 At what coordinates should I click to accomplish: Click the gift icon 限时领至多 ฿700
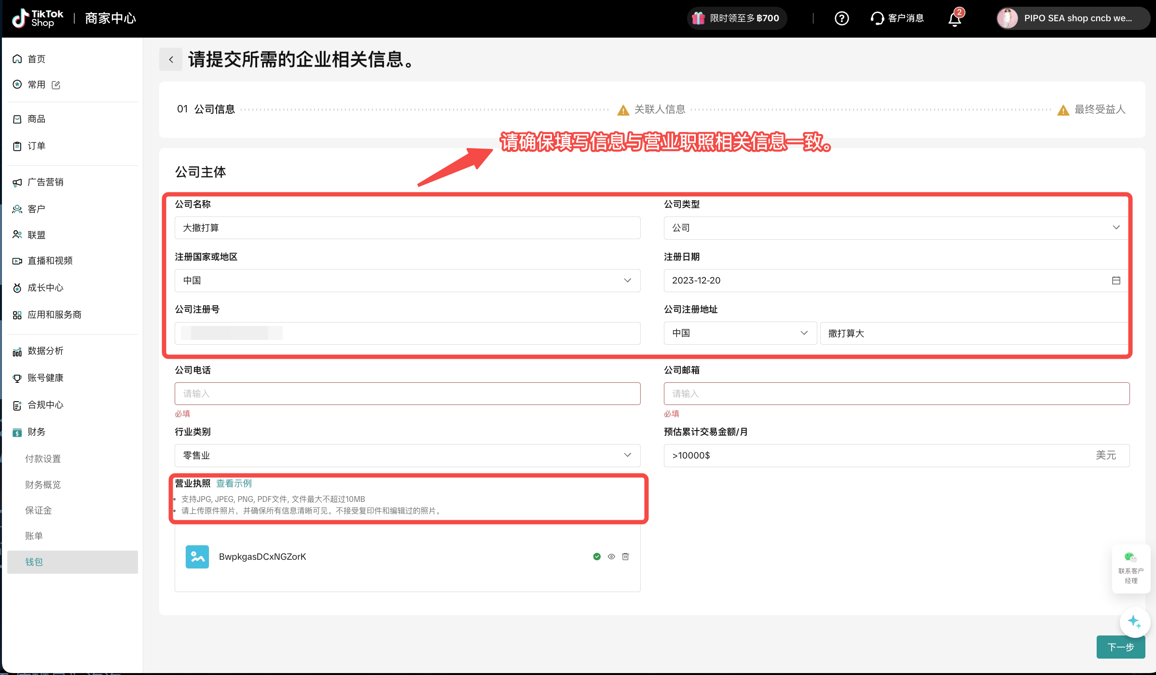[698, 18]
